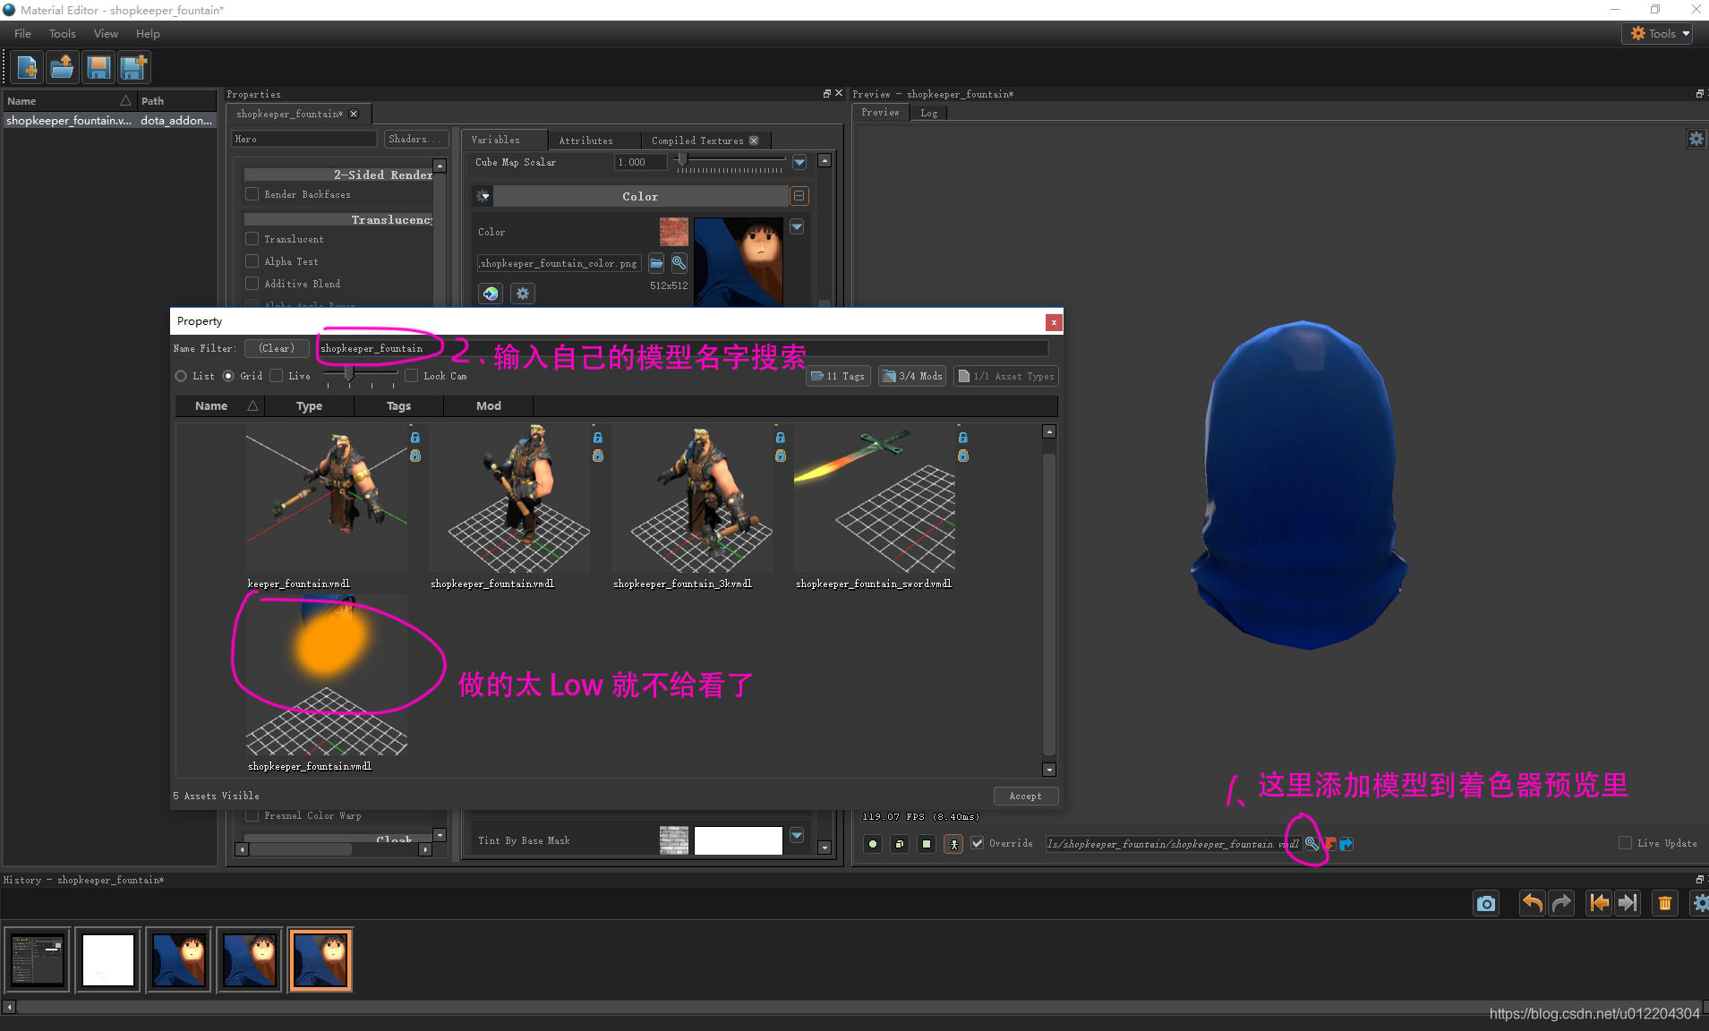1709x1031 pixels.
Task: Open the Tint By Base Mask dropdown arrow
Action: (797, 836)
